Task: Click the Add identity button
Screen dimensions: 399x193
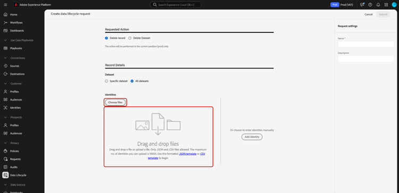Action: (252, 137)
